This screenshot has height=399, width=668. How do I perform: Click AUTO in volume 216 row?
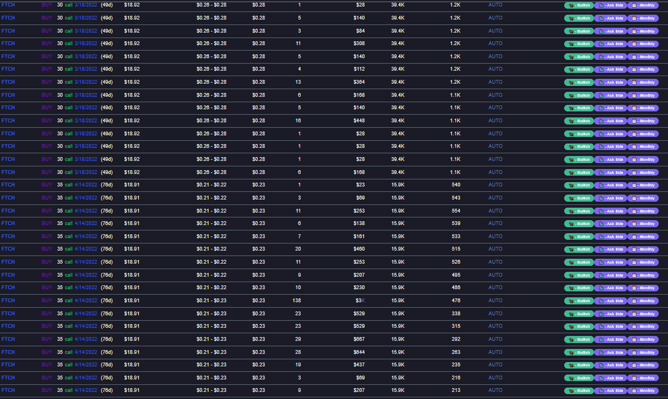point(495,377)
